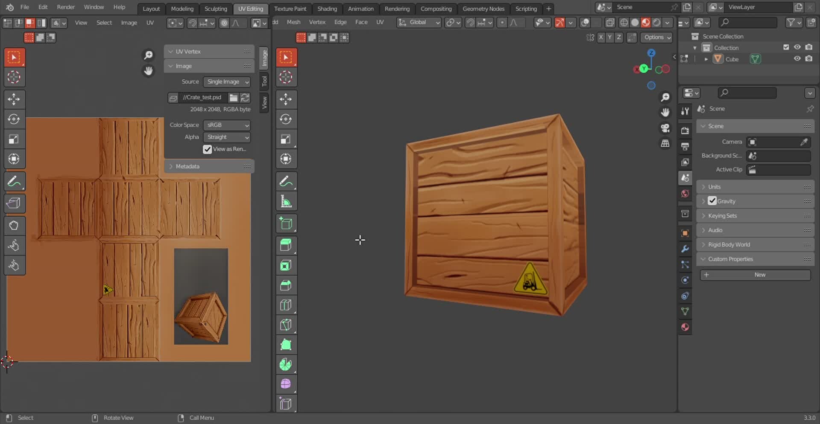The height and width of the screenshot is (424, 820).
Task: Open the Global transform orientation dropdown
Action: point(419,22)
